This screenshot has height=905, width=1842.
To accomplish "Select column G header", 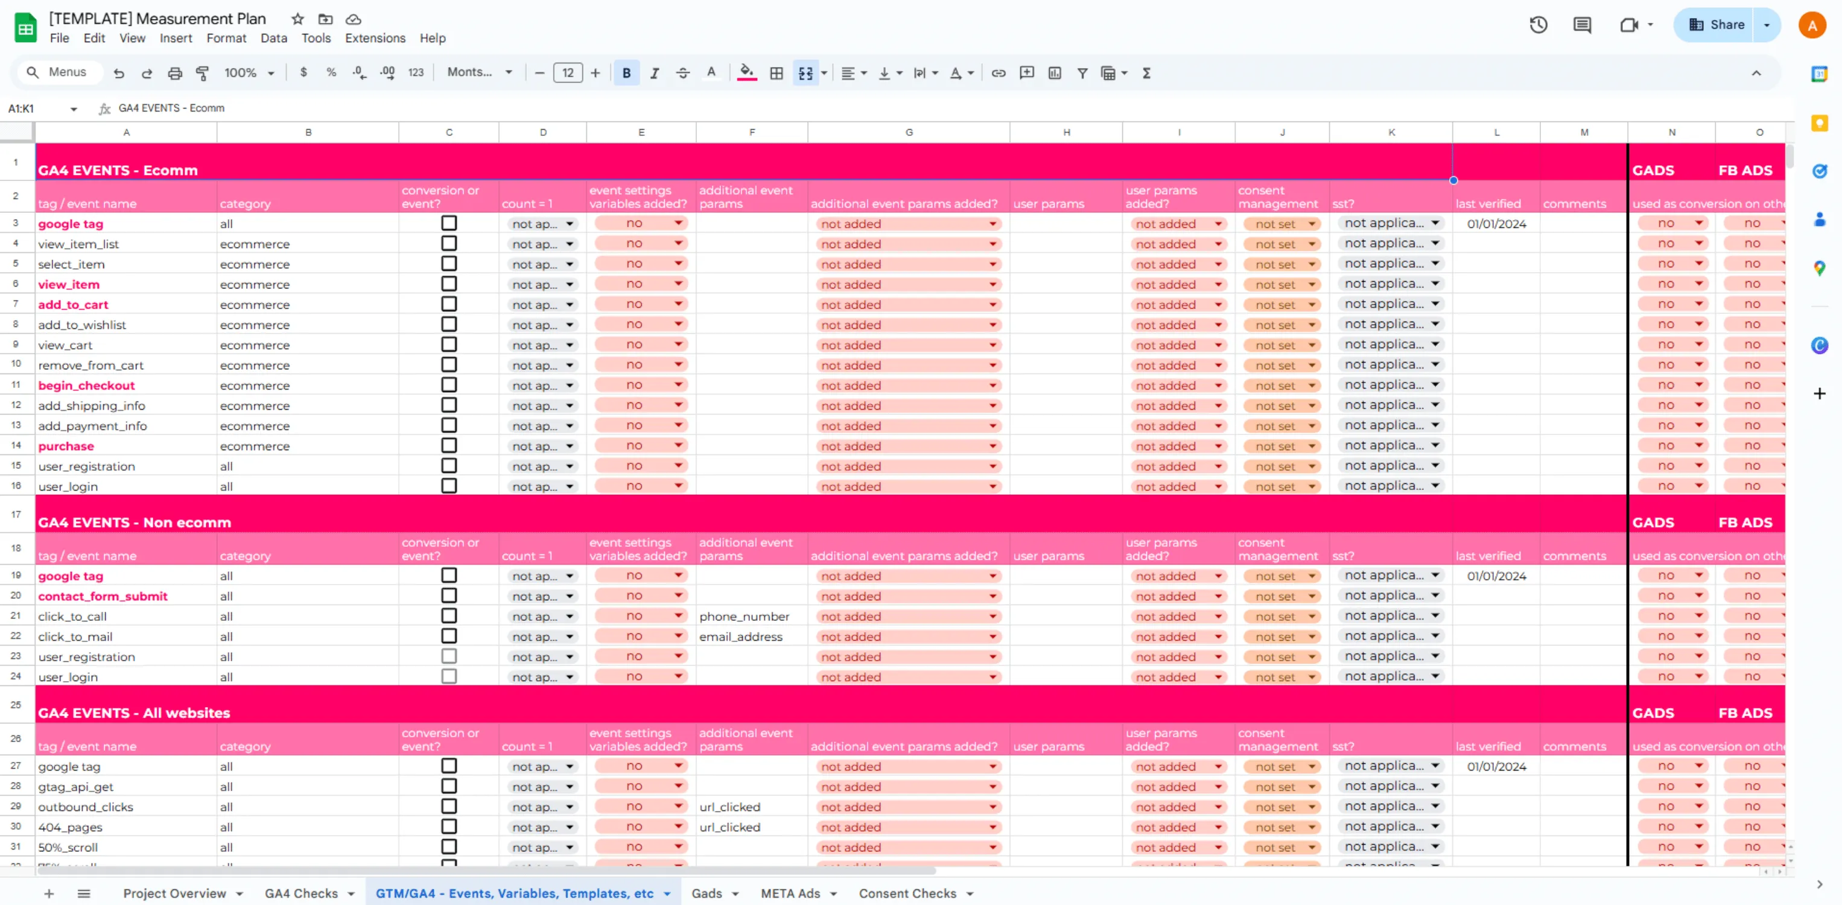I will [x=909, y=132].
